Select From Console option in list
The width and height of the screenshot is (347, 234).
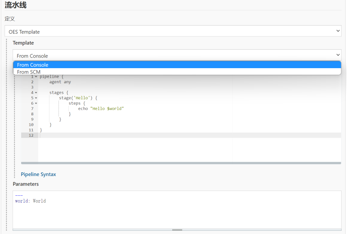point(177,65)
